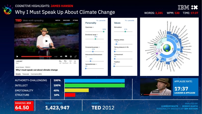Image resolution: width=202 pixels, height=114 pixels.
Task: Expand the Emotional range trait
Action: pyautogui.click(x=97, y=35)
